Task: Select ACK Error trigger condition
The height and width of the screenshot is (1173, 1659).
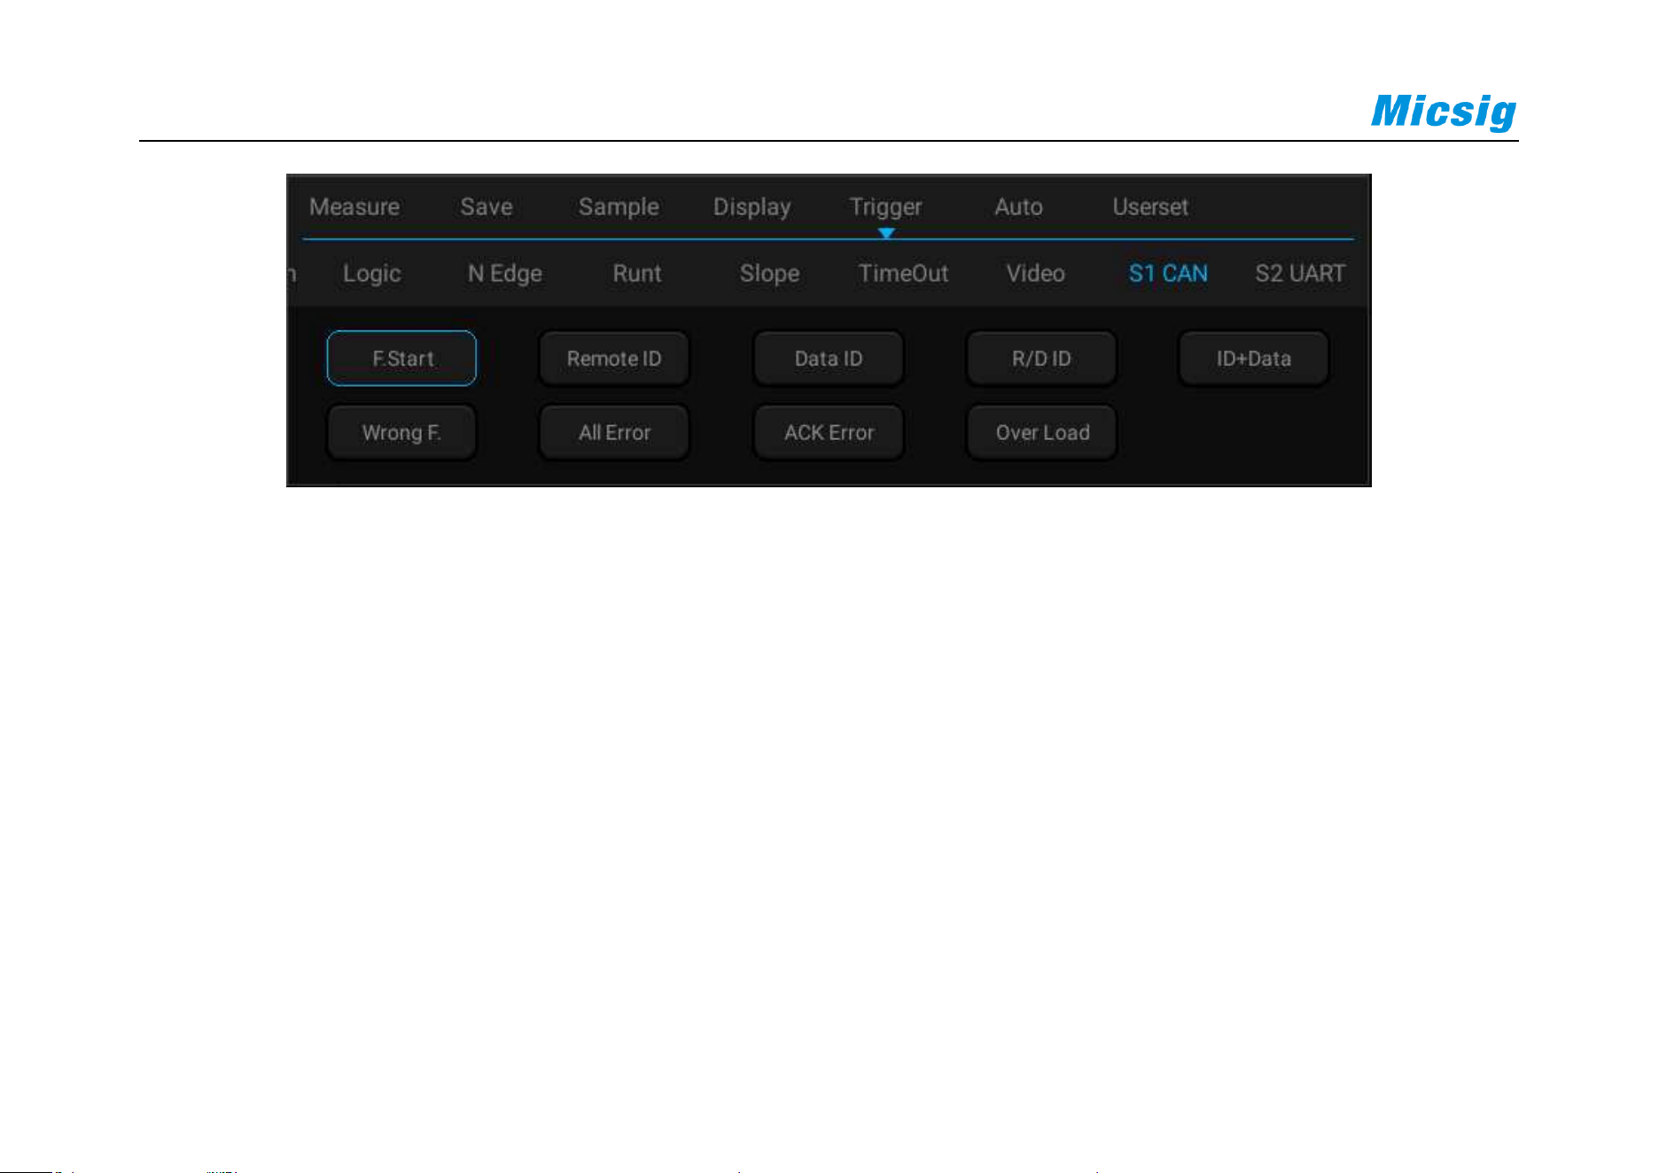Action: point(829,432)
